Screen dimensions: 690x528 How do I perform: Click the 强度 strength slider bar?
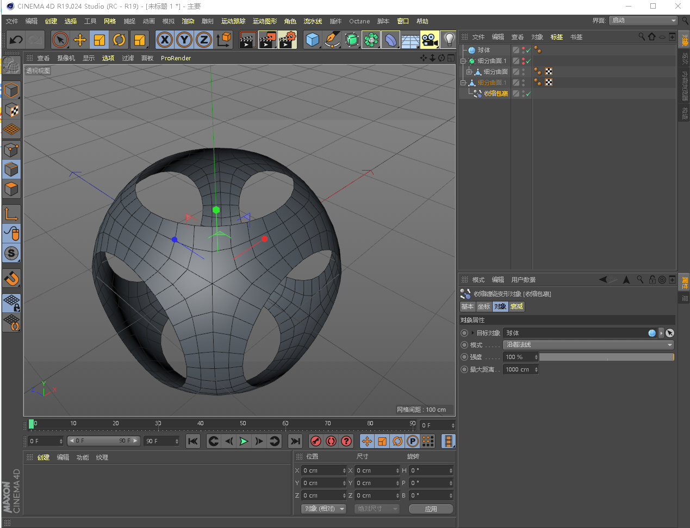pyautogui.click(x=606, y=357)
